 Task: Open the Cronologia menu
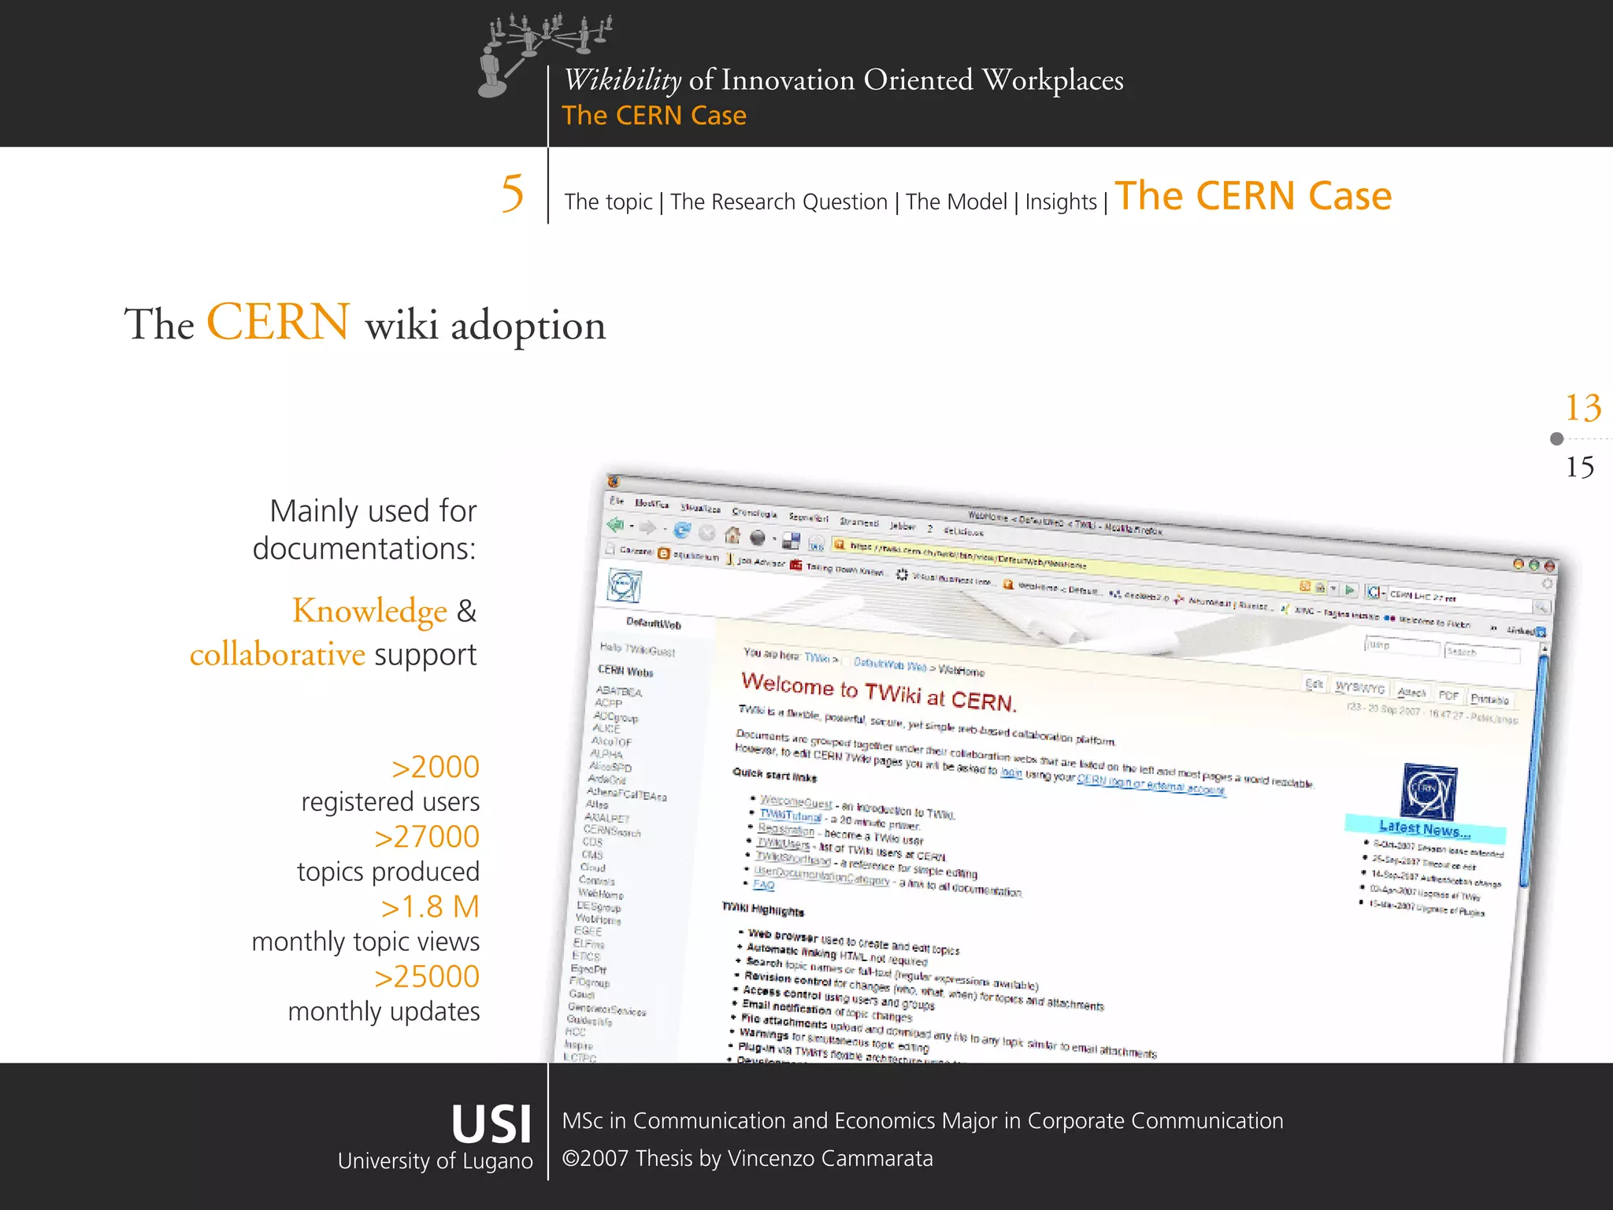pyautogui.click(x=754, y=513)
